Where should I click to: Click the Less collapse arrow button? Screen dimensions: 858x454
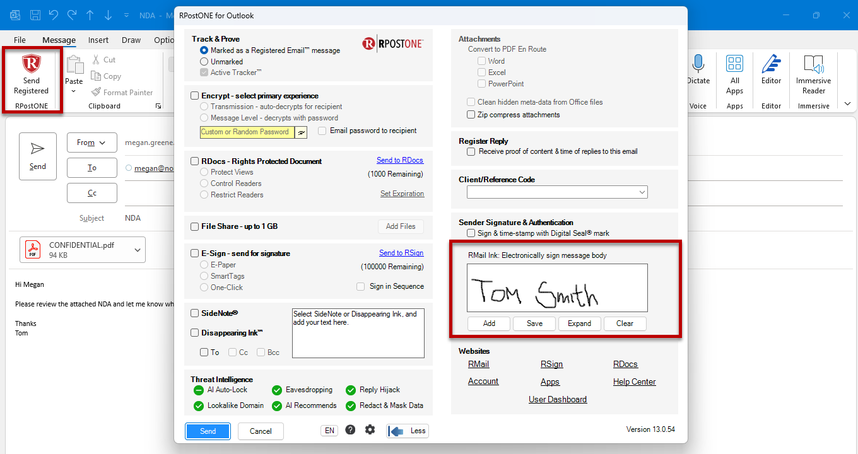click(x=408, y=431)
